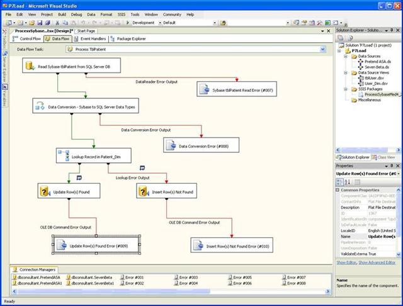Select Error #001 connection manager
The width and height of the screenshot is (403, 306).
click(132, 278)
